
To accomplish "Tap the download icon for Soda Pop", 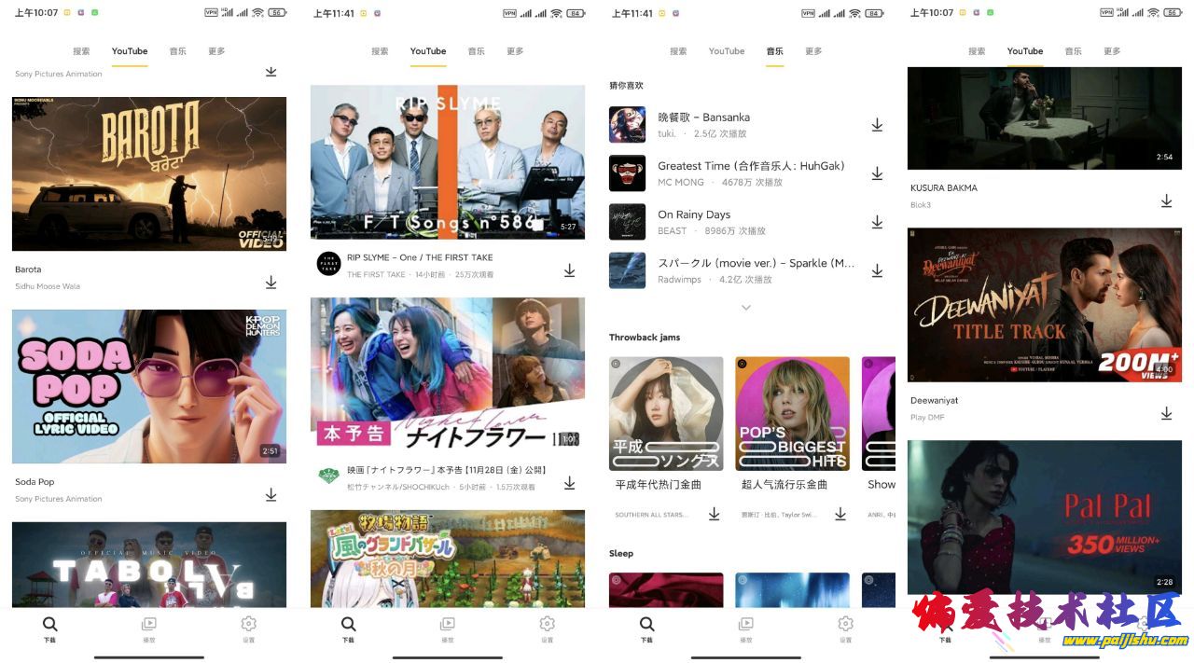I will click(271, 494).
